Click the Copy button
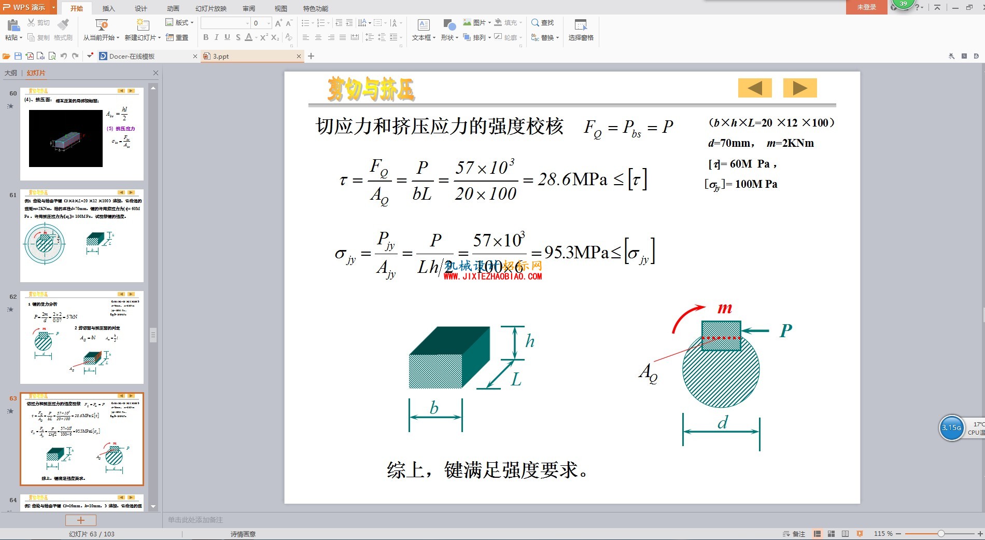Image resolution: width=985 pixels, height=540 pixels. point(39,37)
